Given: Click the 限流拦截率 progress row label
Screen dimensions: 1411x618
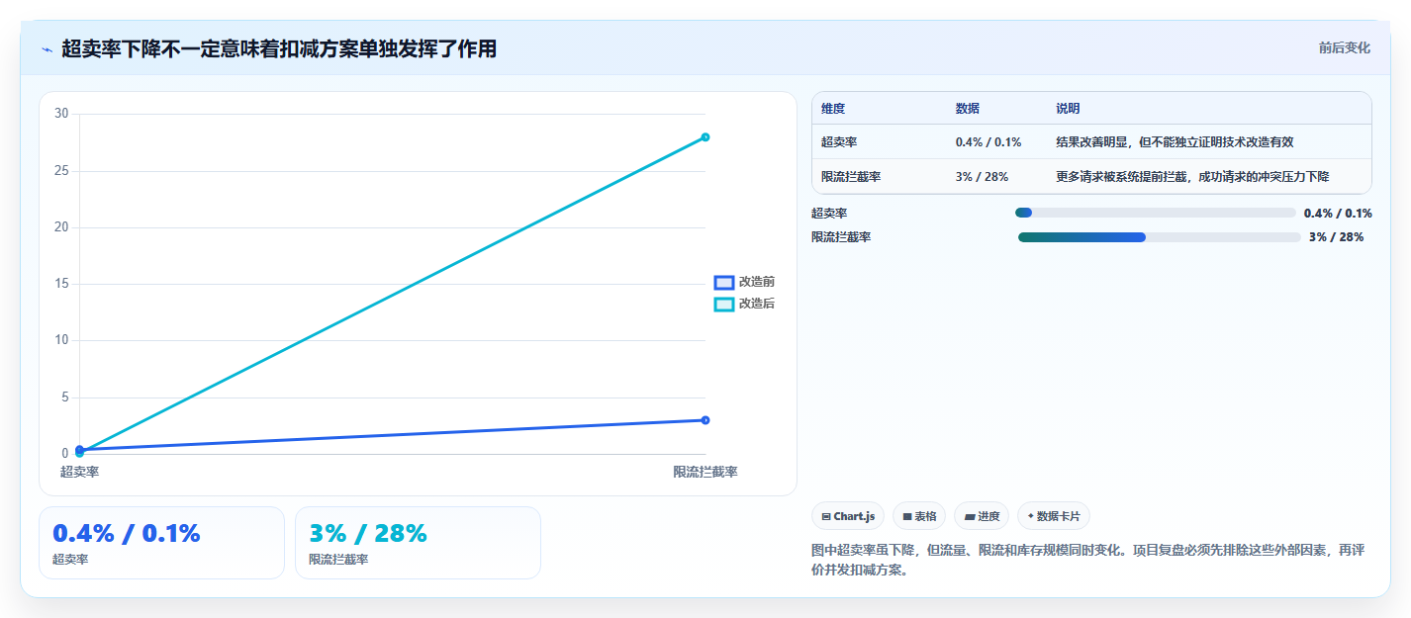Looking at the screenshot, I should coord(841,237).
